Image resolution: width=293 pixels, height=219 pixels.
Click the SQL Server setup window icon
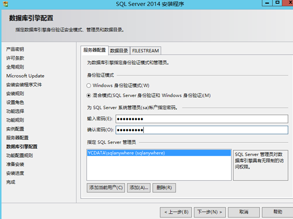point(5,4)
